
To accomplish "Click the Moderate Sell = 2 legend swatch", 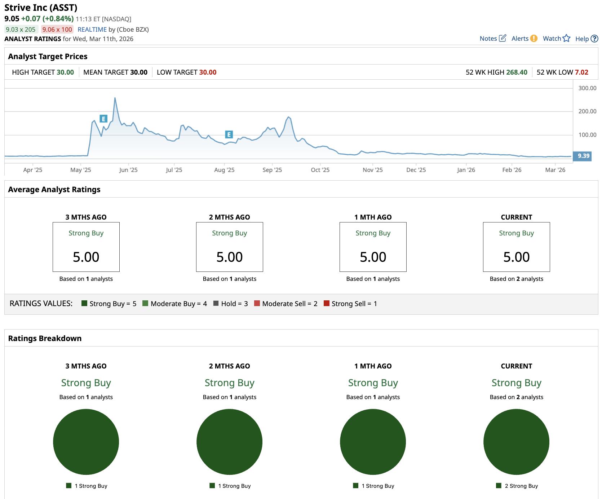I will click(x=257, y=304).
